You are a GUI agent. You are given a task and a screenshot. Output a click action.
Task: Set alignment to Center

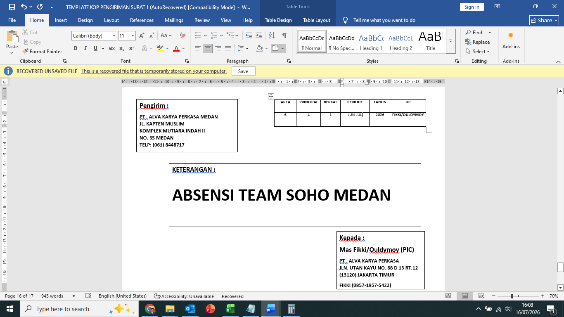(208, 48)
